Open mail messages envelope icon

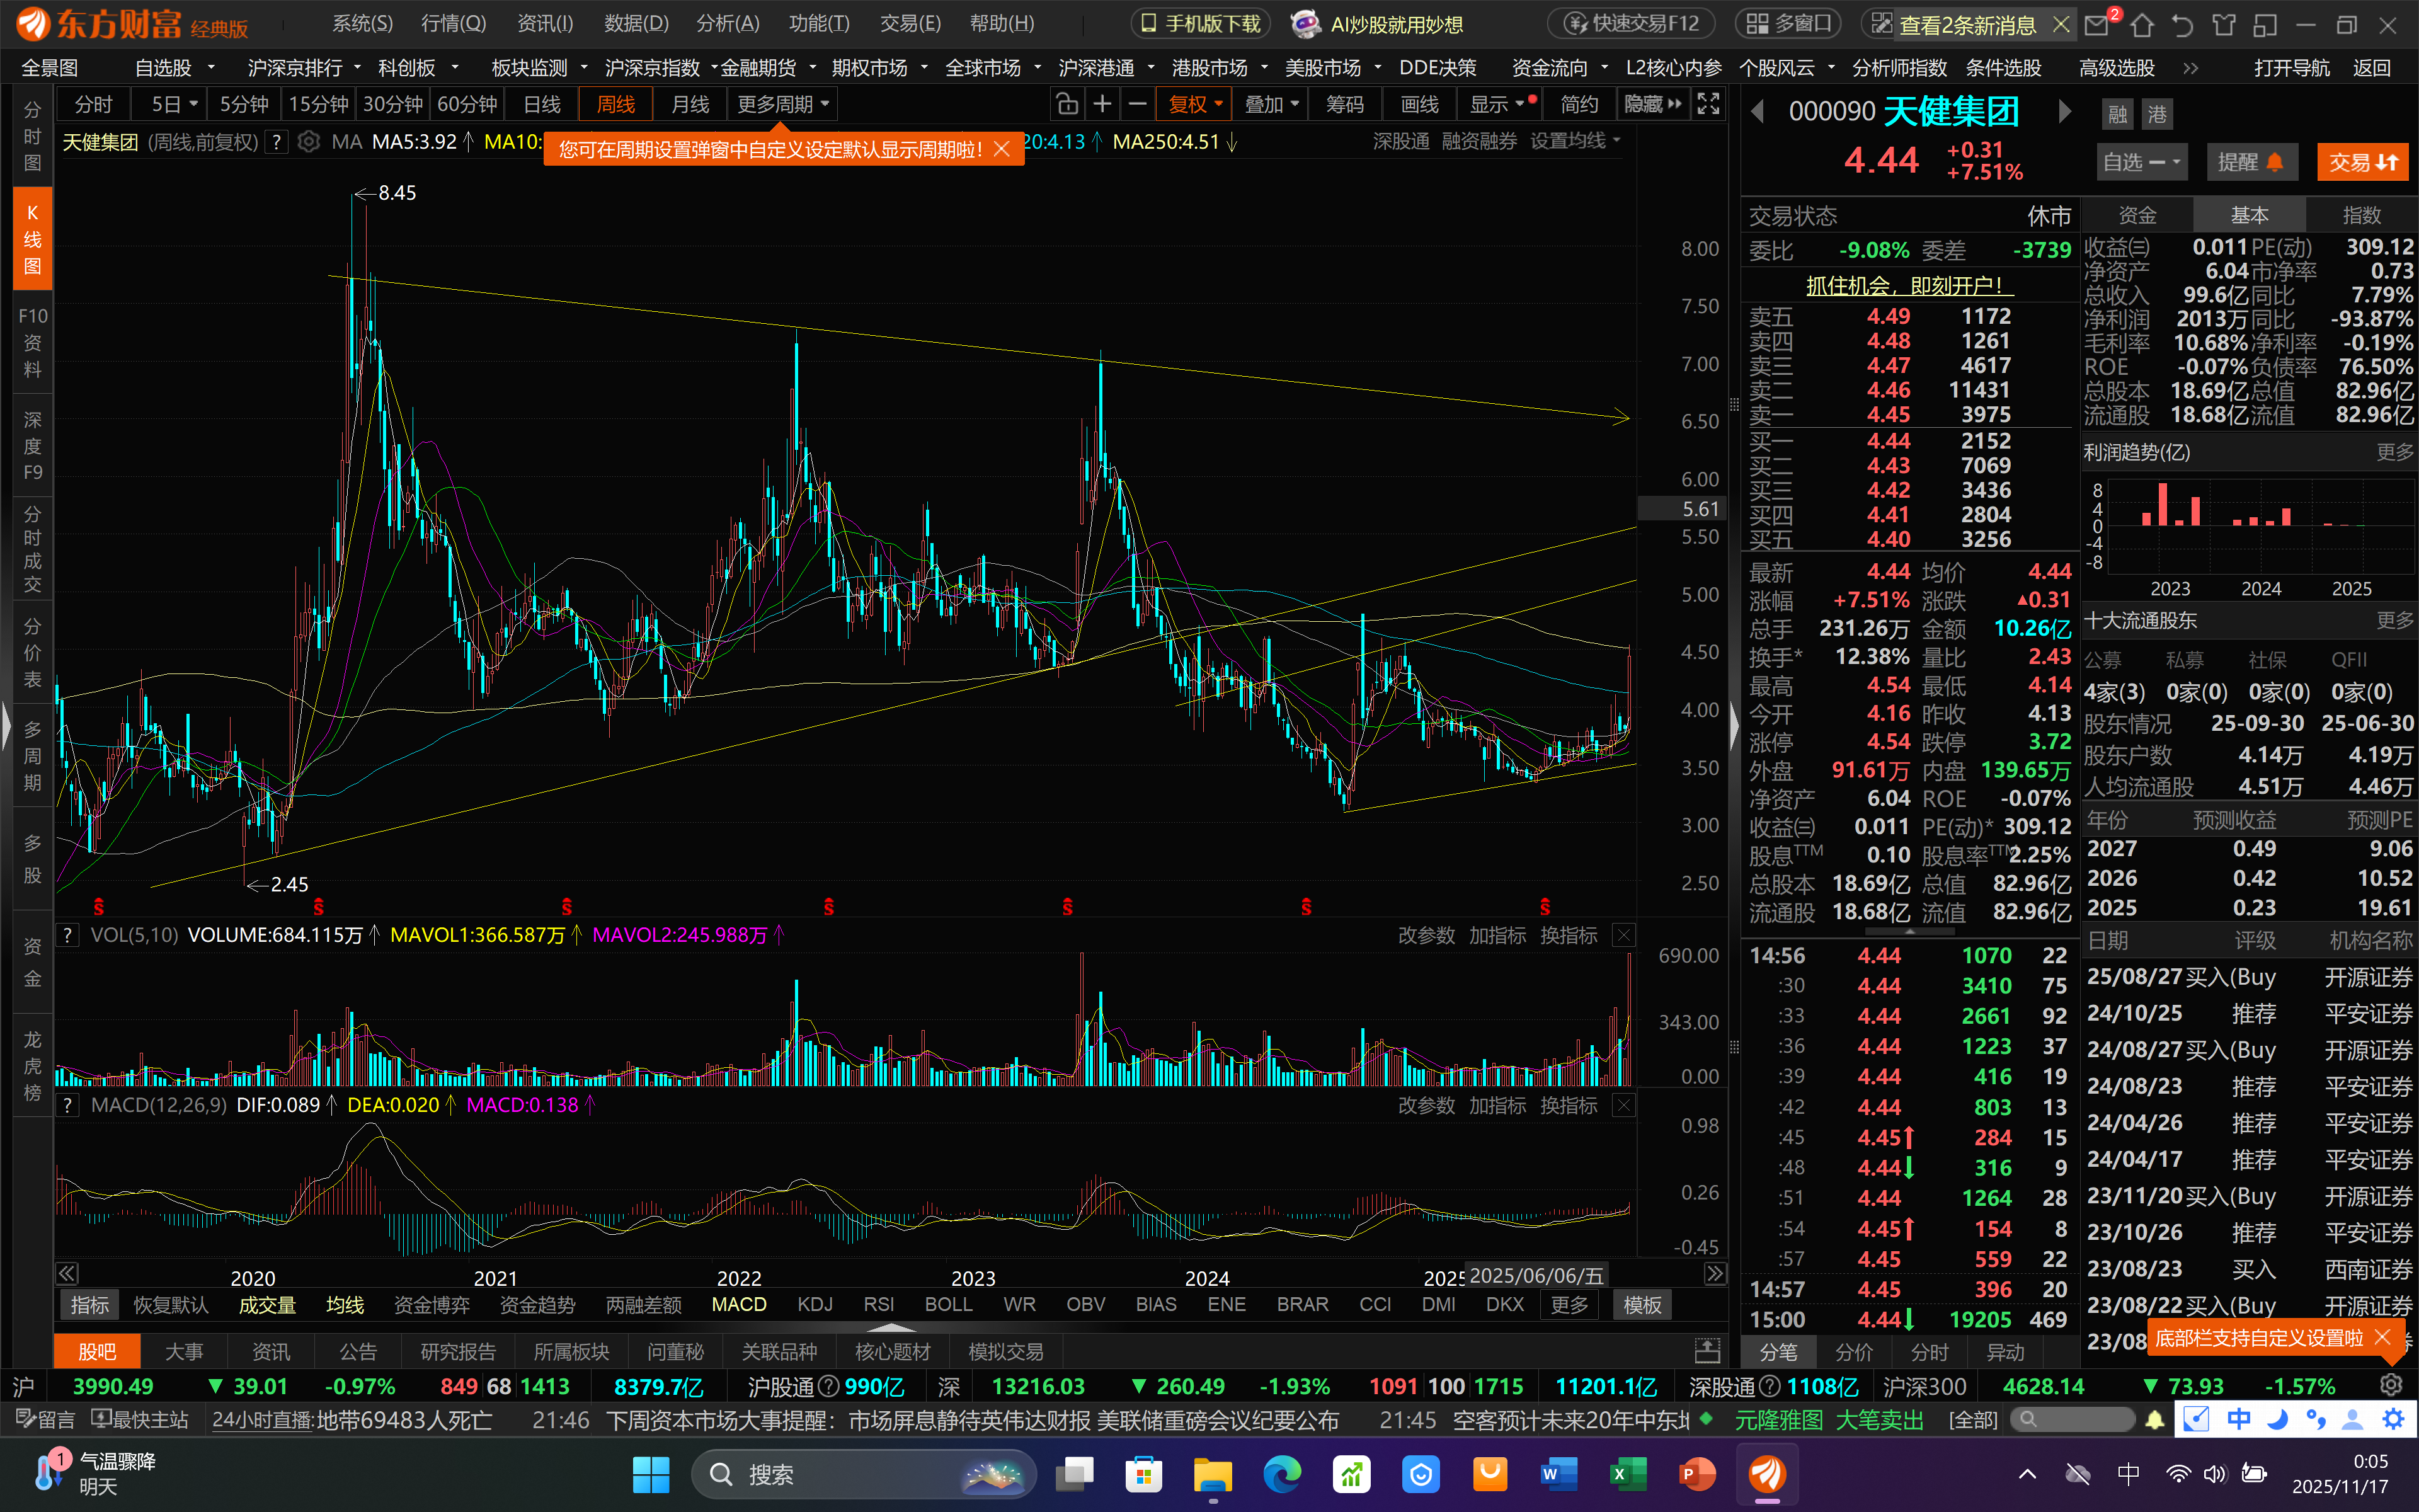click(2096, 24)
